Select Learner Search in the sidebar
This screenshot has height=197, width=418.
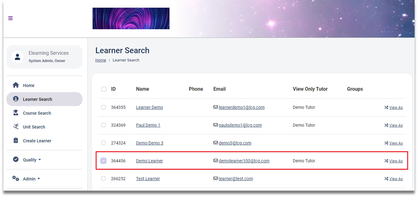coord(44,99)
